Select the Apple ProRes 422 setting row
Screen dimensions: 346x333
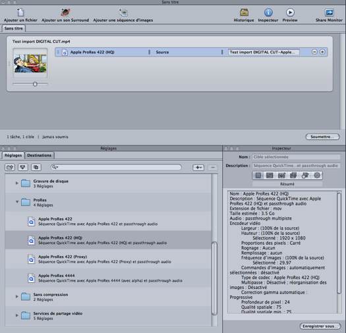point(108,221)
